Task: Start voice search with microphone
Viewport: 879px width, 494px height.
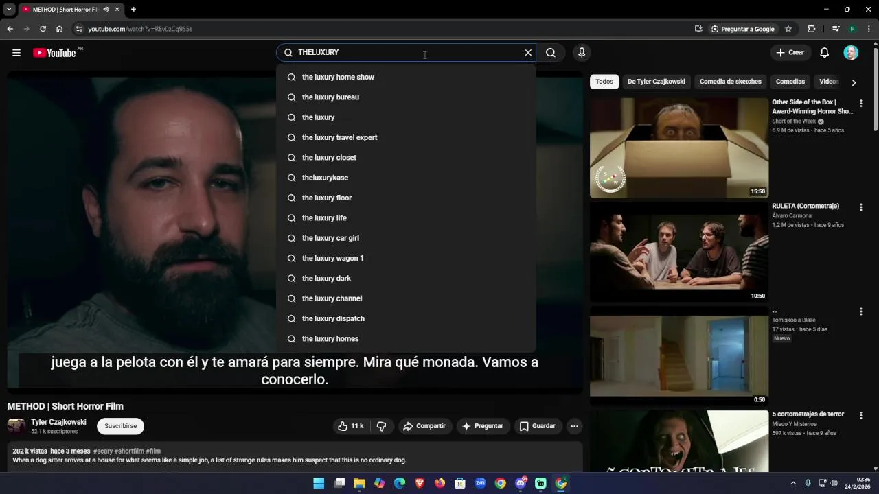Action: pyautogui.click(x=582, y=53)
